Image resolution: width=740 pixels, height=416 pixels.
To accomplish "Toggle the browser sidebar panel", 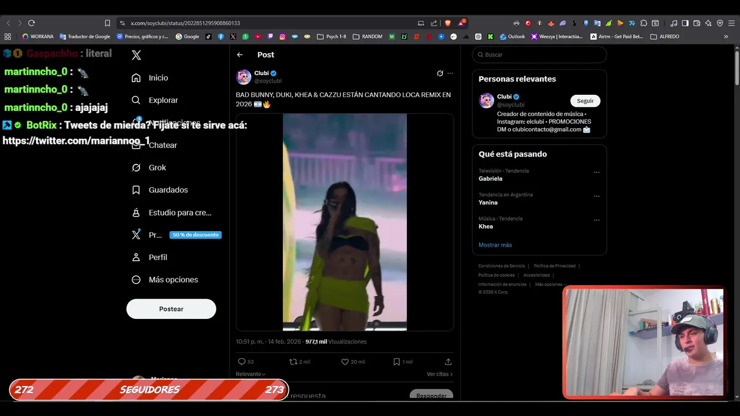I will (x=685, y=23).
